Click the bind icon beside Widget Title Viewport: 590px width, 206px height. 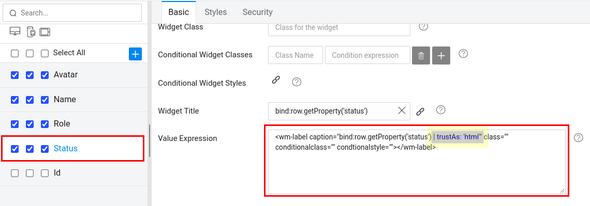tap(420, 112)
